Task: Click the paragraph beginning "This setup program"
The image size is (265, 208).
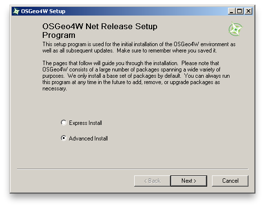Action: 139,47
